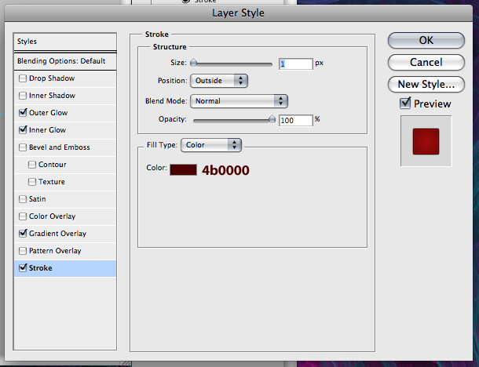479x367 pixels.
Task: Select the Satin row label
Action: pos(37,199)
